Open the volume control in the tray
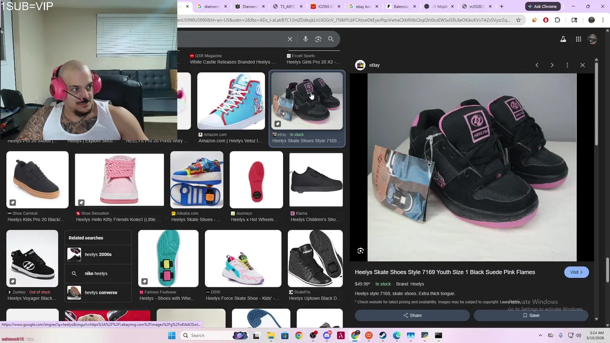Viewport: 610px width, 343px height. pos(579,335)
